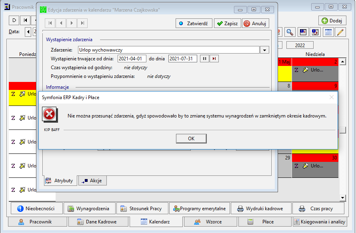Switch to the Akcje tab
The width and height of the screenshot is (356, 233).
[x=92, y=181]
